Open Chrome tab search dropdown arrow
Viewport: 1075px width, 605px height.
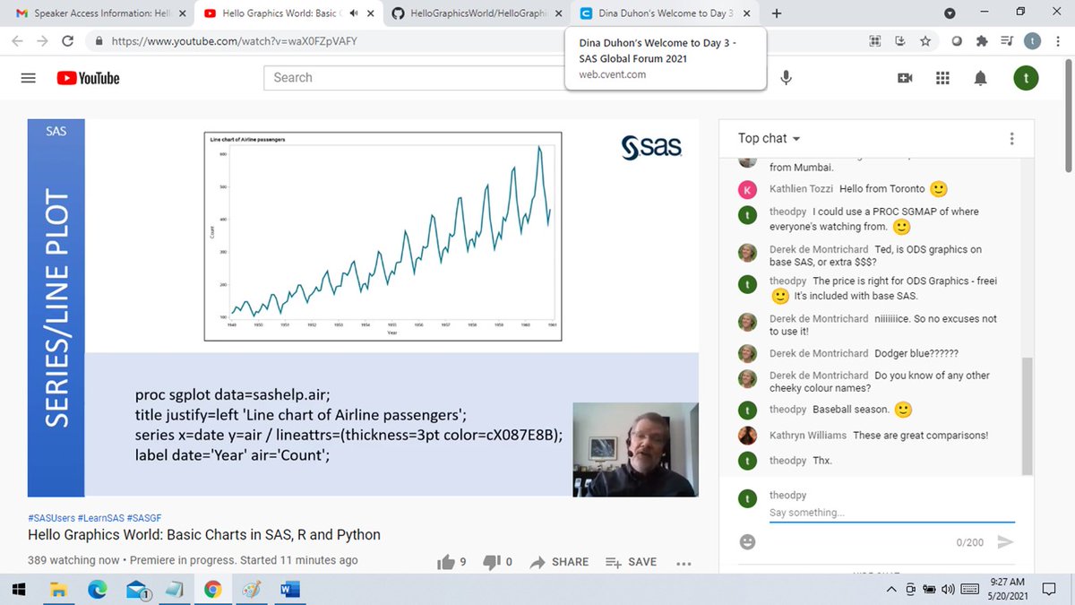click(950, 13)
